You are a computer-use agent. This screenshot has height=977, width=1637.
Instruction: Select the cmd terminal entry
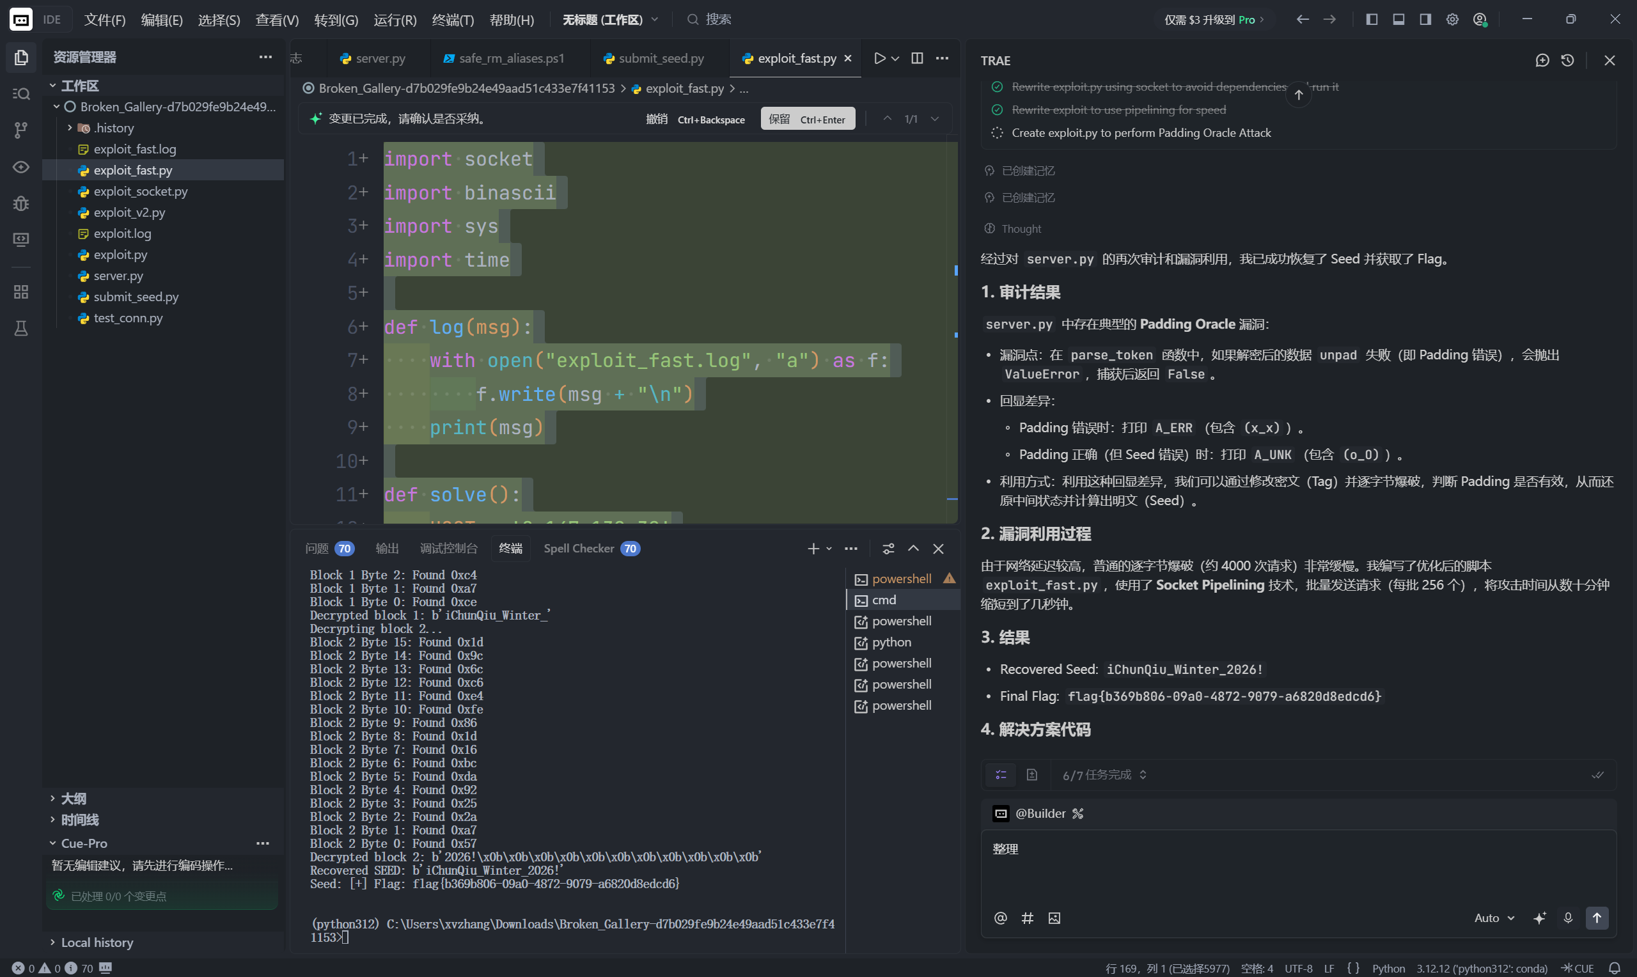902,600
